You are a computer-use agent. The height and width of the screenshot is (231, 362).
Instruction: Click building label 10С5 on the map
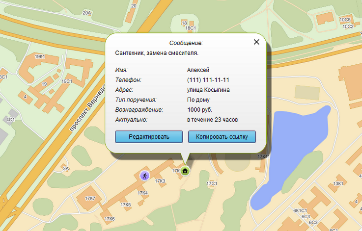click(x=345, y=20)
